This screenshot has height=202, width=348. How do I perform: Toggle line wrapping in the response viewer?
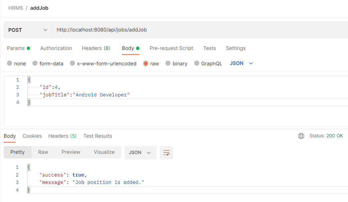pyautogui.click(x=166, y=152)
